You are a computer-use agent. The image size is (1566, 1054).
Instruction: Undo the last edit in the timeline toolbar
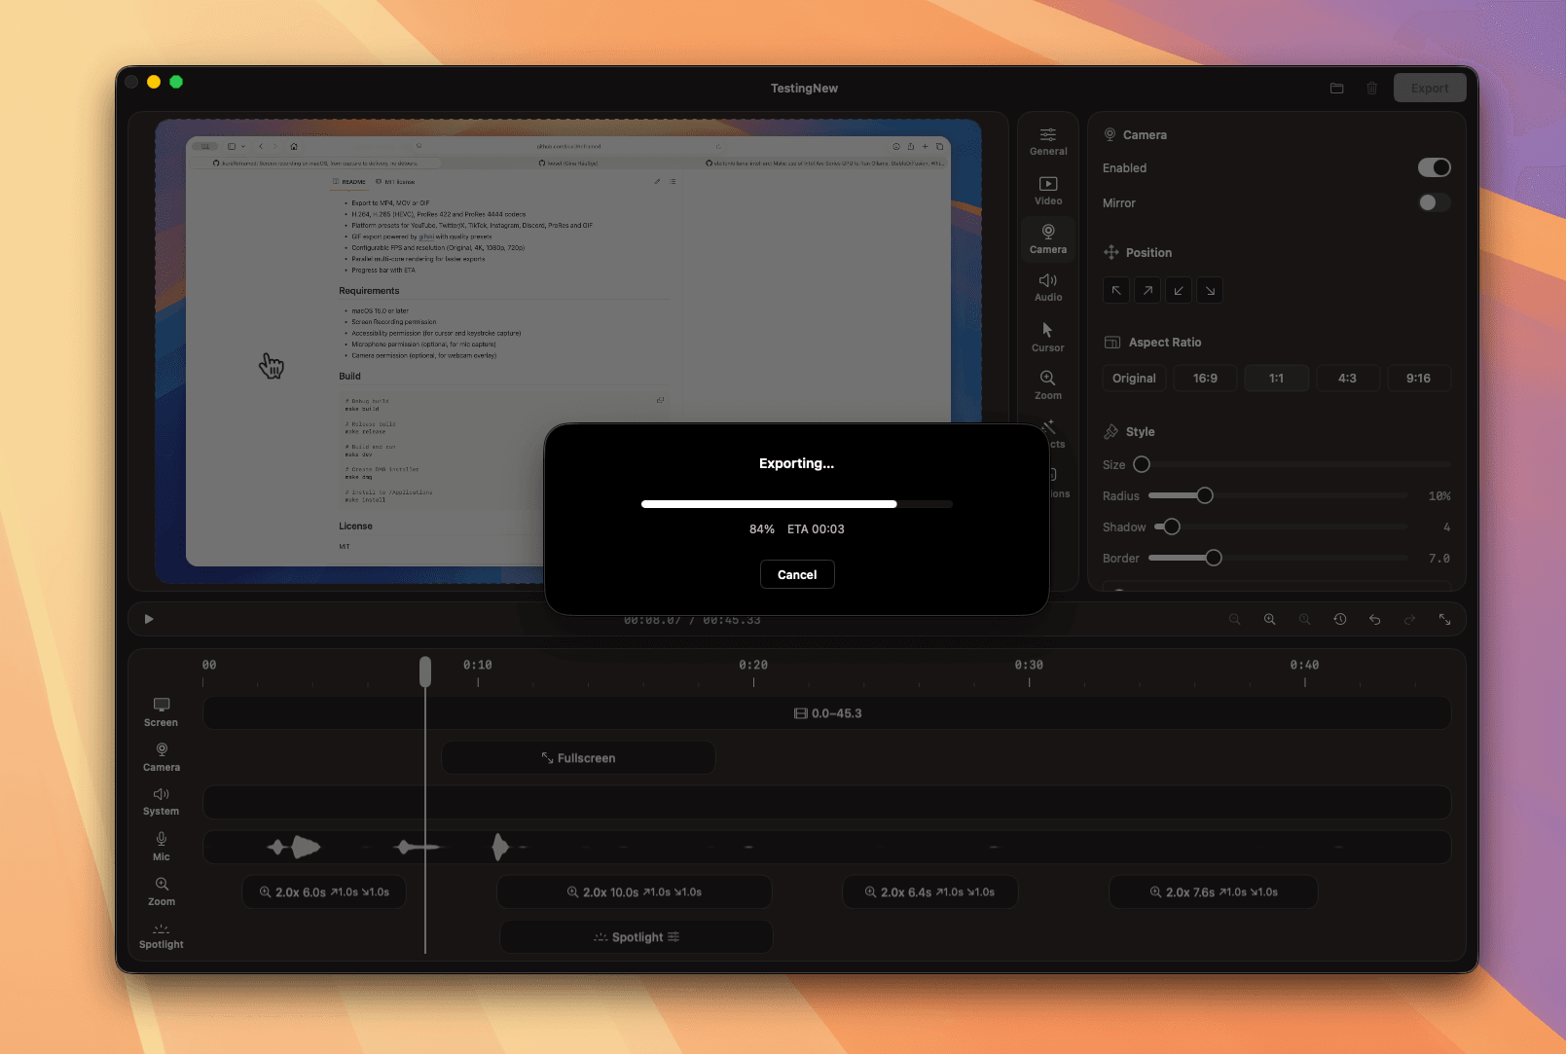(x=1374, y=619)
